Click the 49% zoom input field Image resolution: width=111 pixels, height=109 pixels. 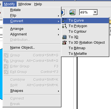click(86, 12)
